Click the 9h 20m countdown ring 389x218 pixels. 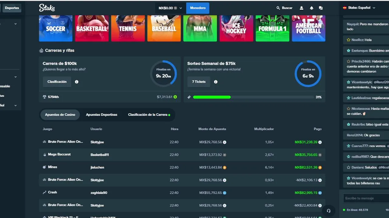[164, 74]
